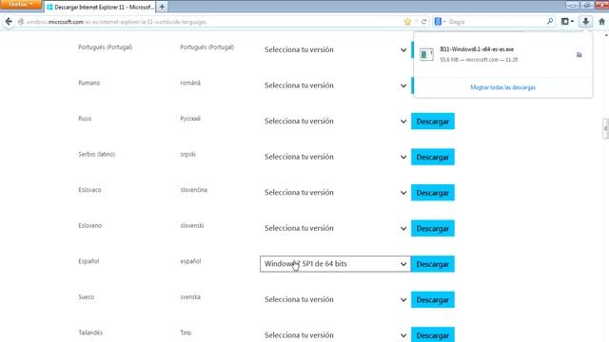
Task: Click Descargar button for Eslovaco
Action: tap(433, 193)
